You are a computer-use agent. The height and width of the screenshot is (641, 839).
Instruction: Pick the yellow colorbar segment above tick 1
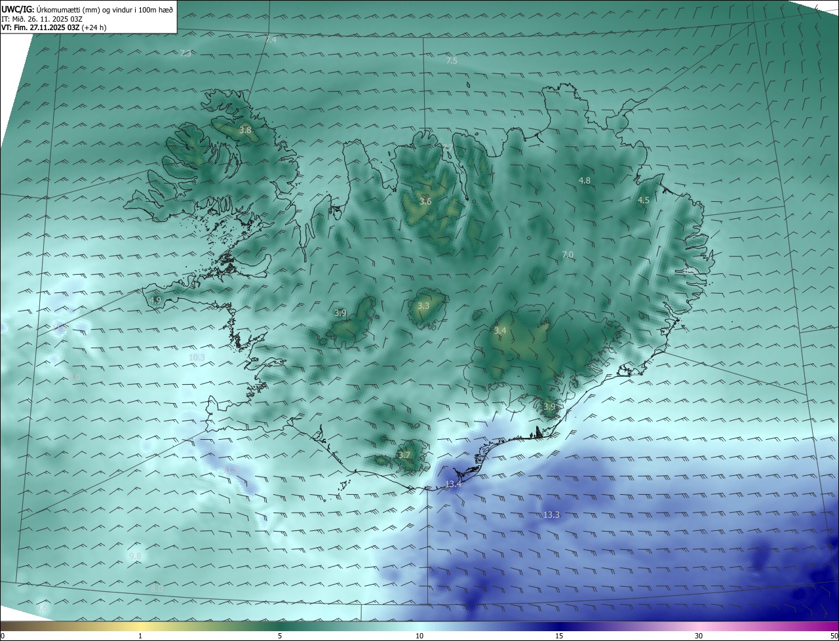(140, 626)
